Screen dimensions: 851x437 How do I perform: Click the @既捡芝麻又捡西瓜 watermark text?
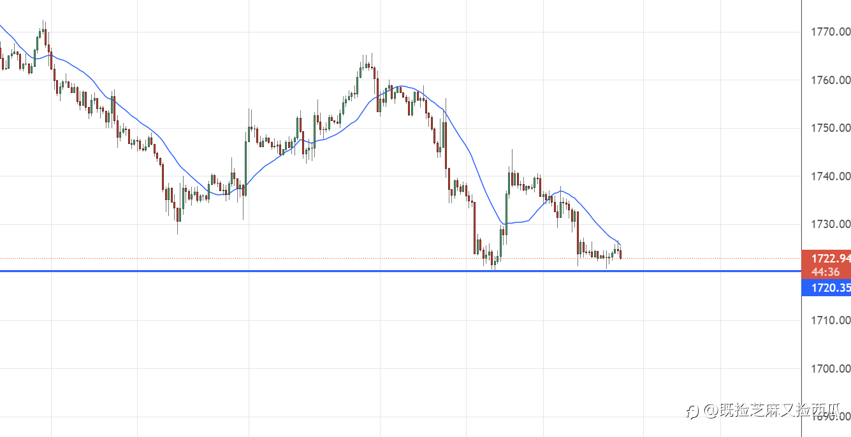point(771,411)
